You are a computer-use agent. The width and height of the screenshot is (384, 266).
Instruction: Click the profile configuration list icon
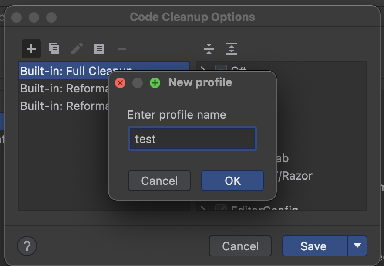(x=99, y=48)
